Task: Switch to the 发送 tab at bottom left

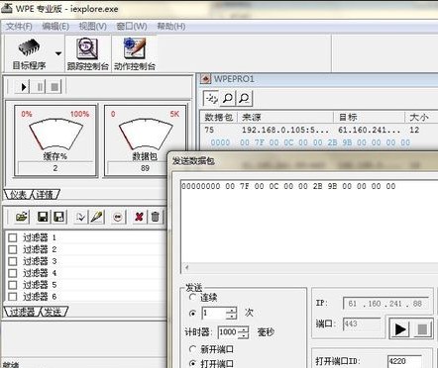Action: coord(54,312)
